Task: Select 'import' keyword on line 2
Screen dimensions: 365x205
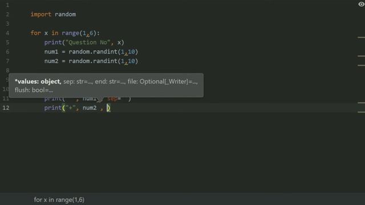Action: pos(40,14)
